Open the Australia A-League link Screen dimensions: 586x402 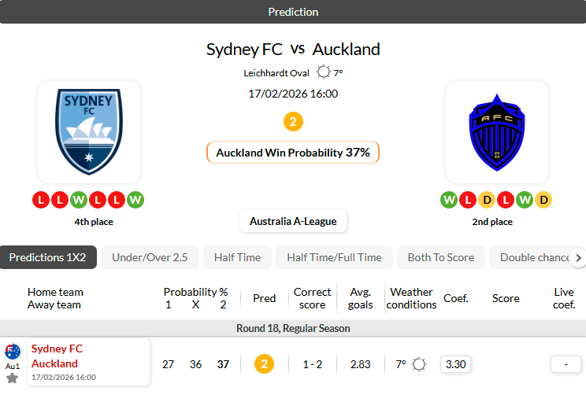pos(293,221)
